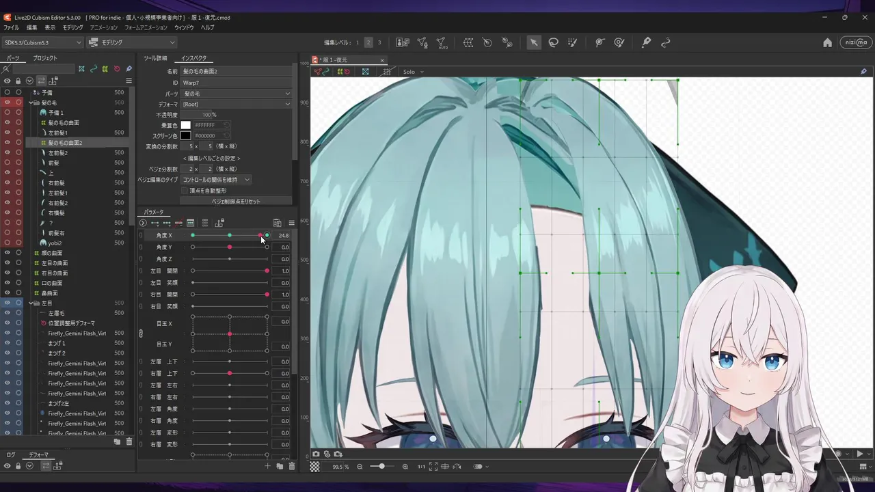The width and height of the screenshot is (875, 492).
Task: Select the brush selection tool
Action: tap(573, 42)
